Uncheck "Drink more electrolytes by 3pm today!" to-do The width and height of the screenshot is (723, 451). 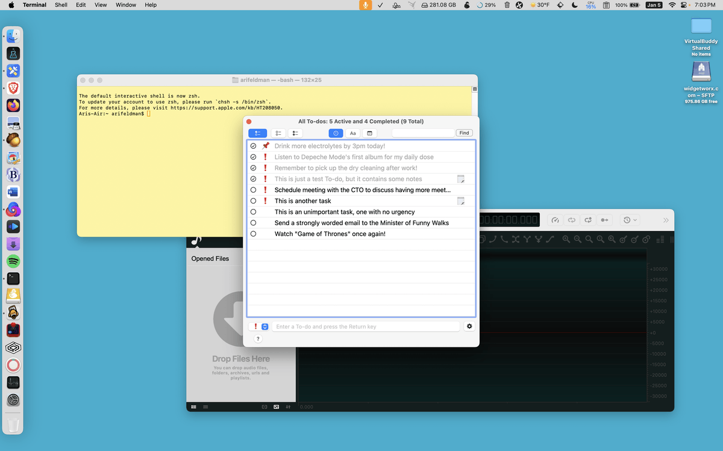253,146
